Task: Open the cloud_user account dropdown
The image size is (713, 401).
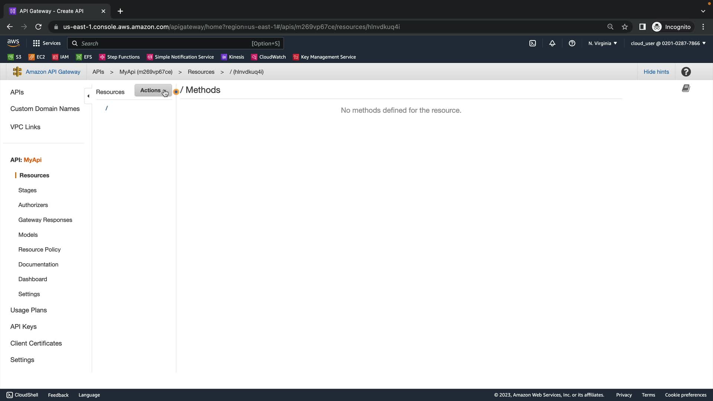Action: 668,43
